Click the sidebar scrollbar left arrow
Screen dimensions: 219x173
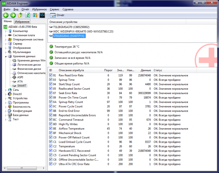pyautogui.click(x=5, y=168)
